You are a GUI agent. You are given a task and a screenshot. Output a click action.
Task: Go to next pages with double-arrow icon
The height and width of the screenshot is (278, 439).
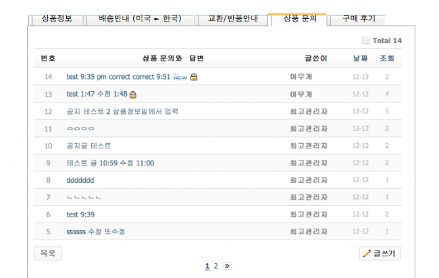pyautogui.click(x=227, y=266)
